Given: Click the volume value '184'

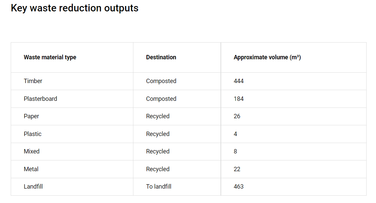Looking at the screenshot, I should 239,99.
